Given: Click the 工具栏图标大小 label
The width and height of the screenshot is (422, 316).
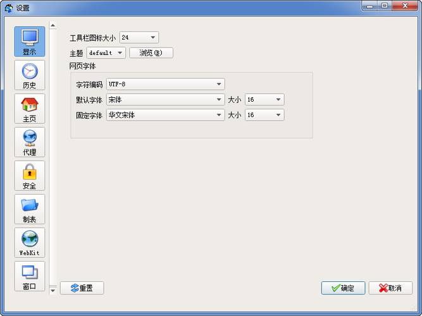Looking at the screenshot, I should point(93,38).
